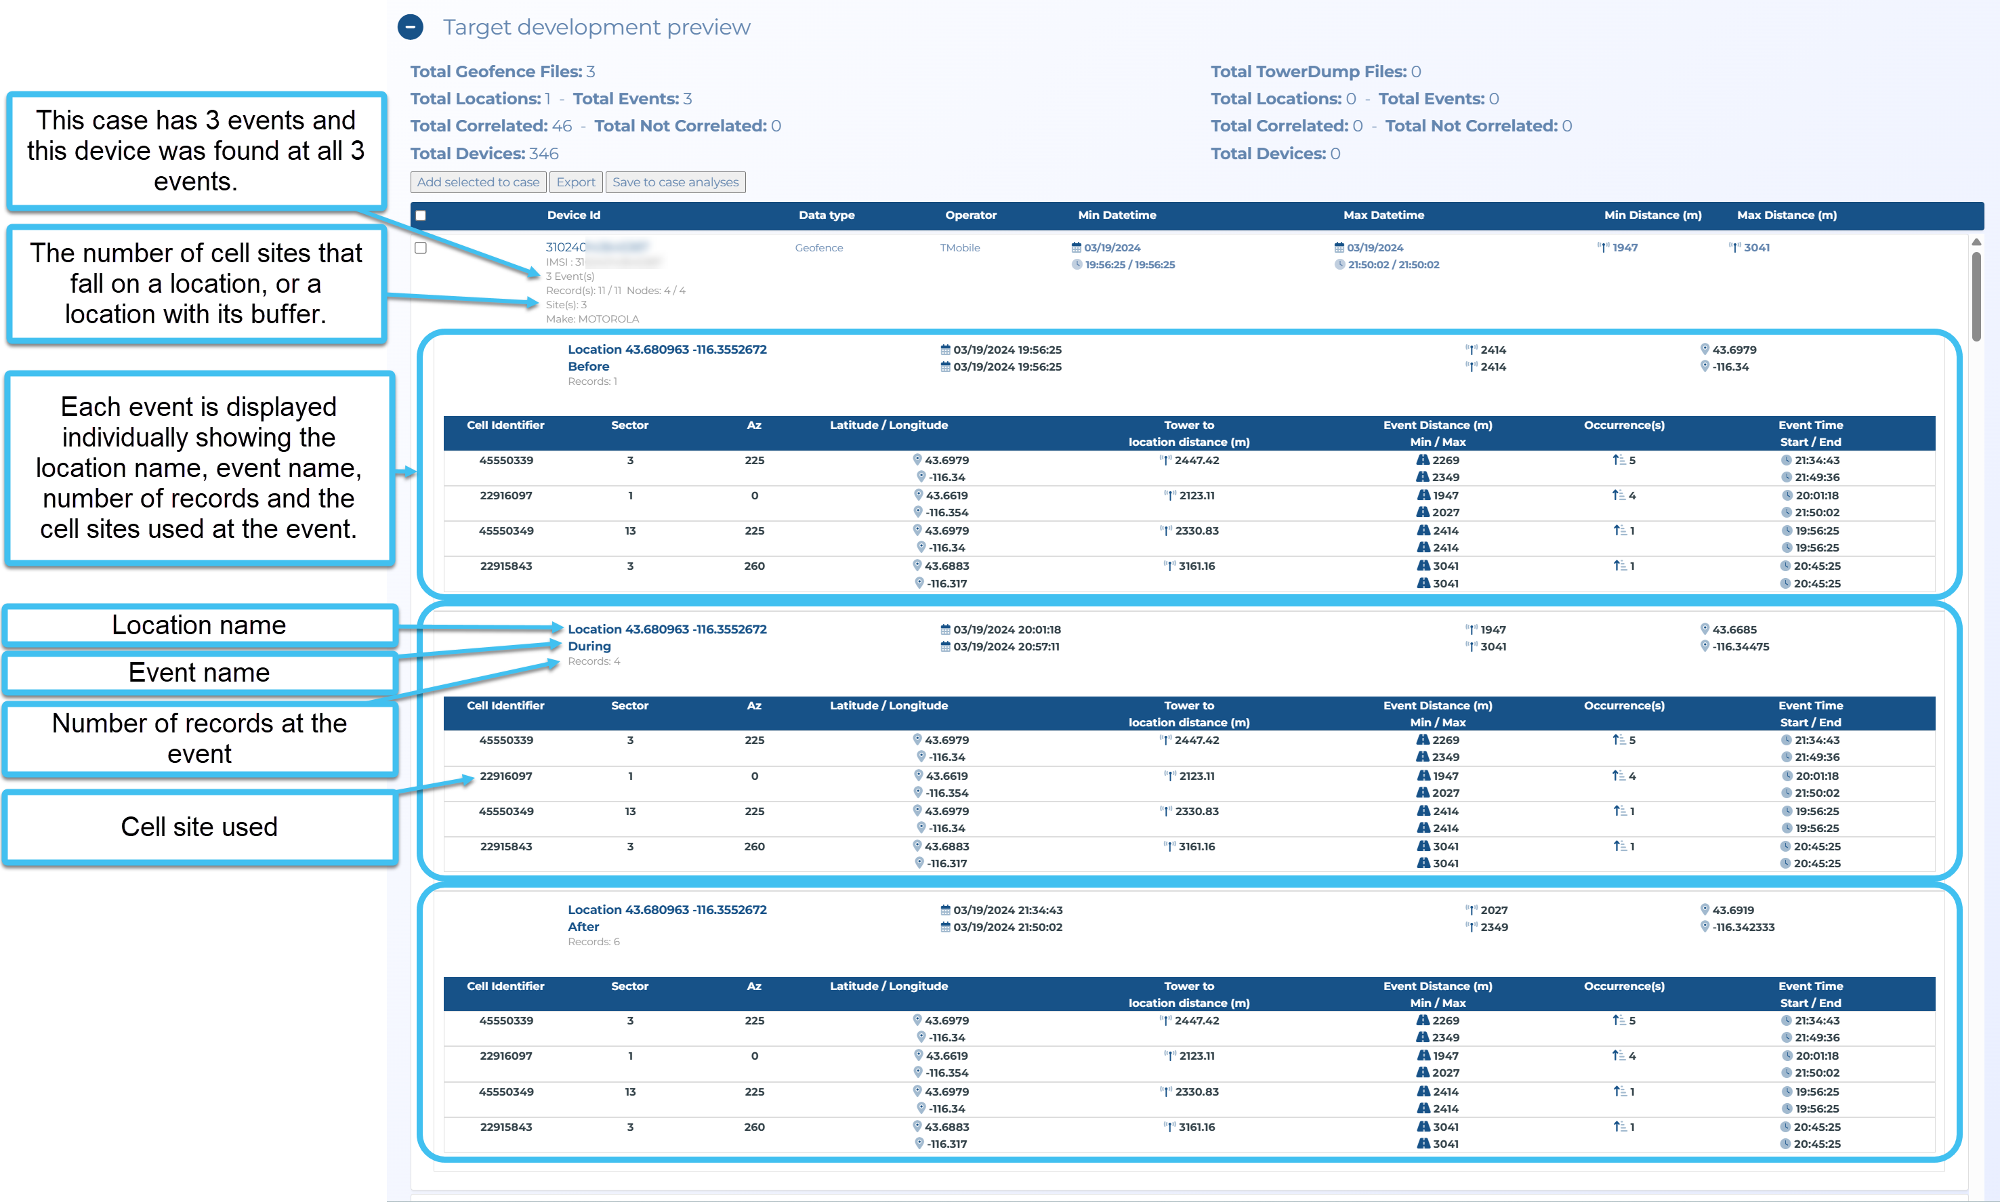Click Add selected to case button
The width and height of the screenshot is (2000, 1202).
pos(478,182)
